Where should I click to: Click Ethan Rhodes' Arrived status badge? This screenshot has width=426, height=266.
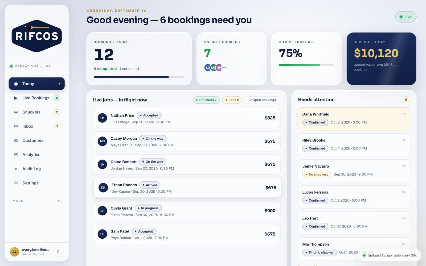coord(150,185)
